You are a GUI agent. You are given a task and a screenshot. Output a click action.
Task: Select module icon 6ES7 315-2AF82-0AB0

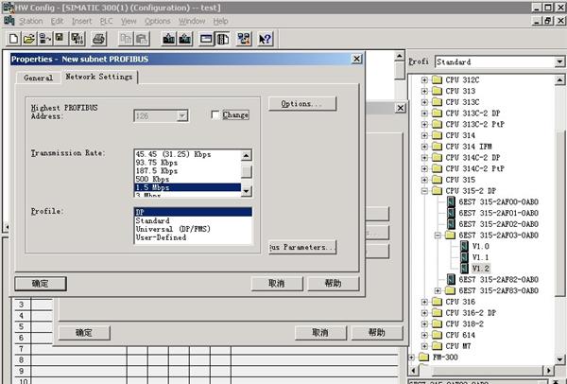pyautogui.click(x=451, y=279)
